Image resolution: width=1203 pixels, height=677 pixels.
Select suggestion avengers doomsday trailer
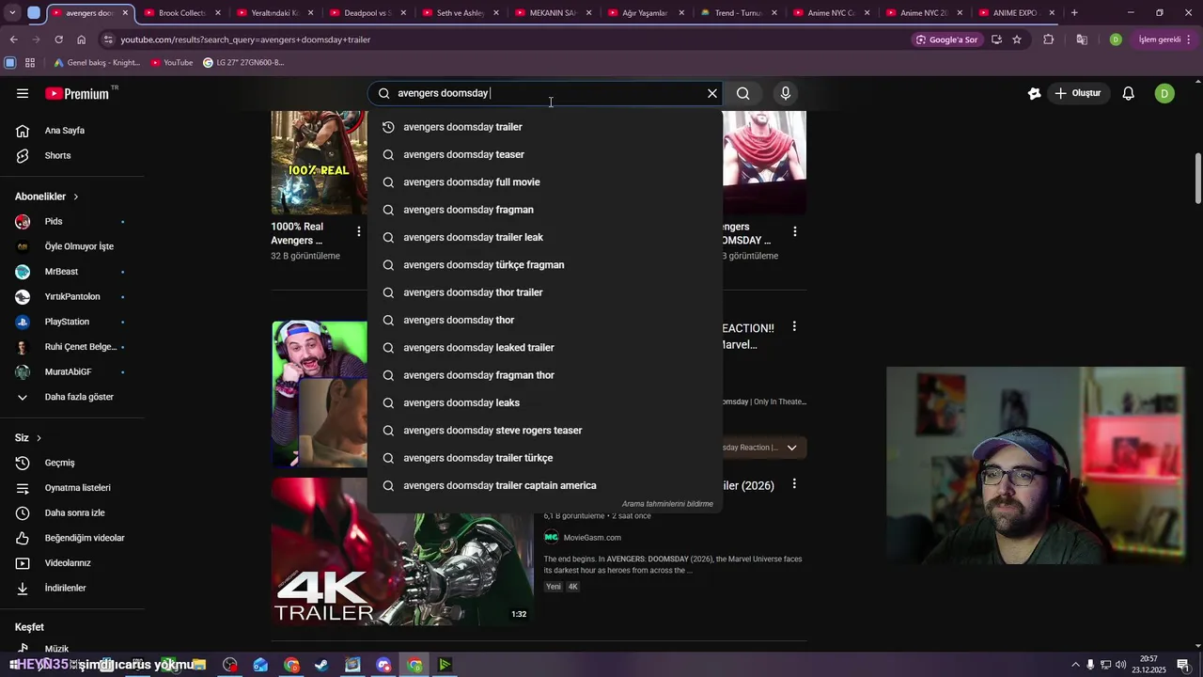click(545, 127)
